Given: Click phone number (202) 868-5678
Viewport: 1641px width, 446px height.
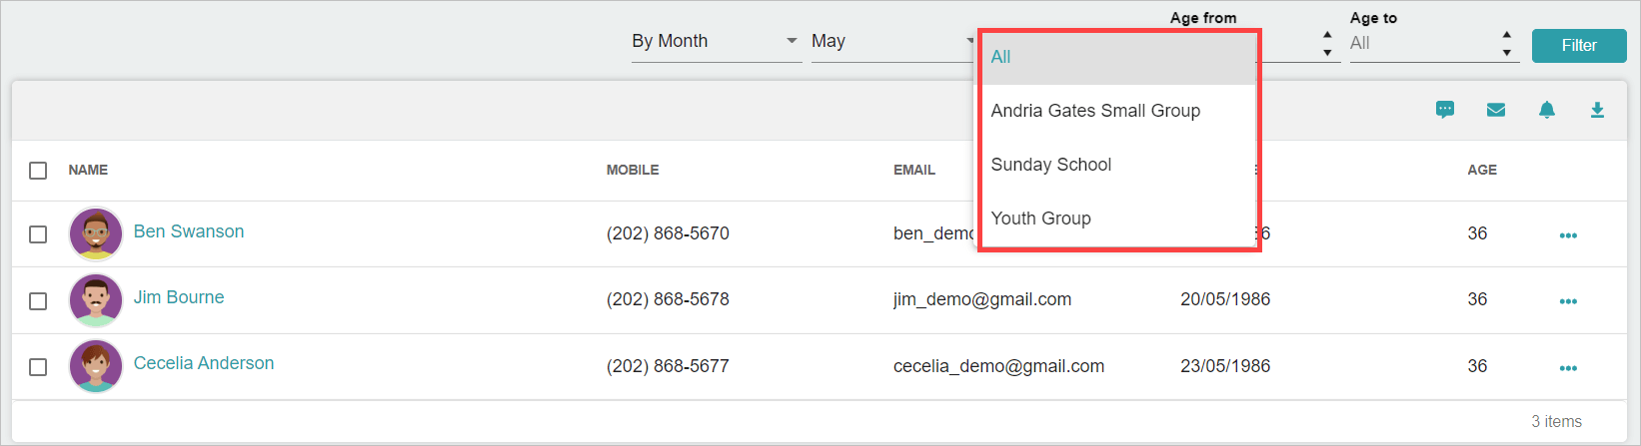Looking at the screenshot, I should coord(668,299).
